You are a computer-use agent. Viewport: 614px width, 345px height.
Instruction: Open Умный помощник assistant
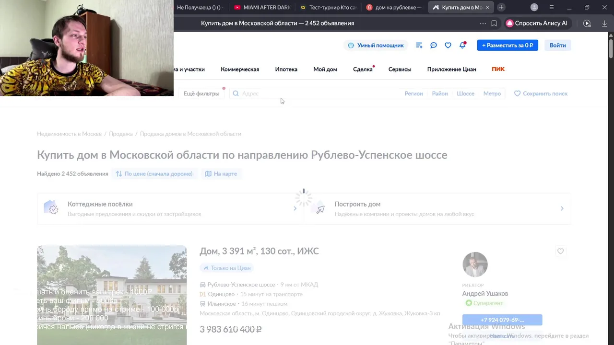click(x=376, y=45)
